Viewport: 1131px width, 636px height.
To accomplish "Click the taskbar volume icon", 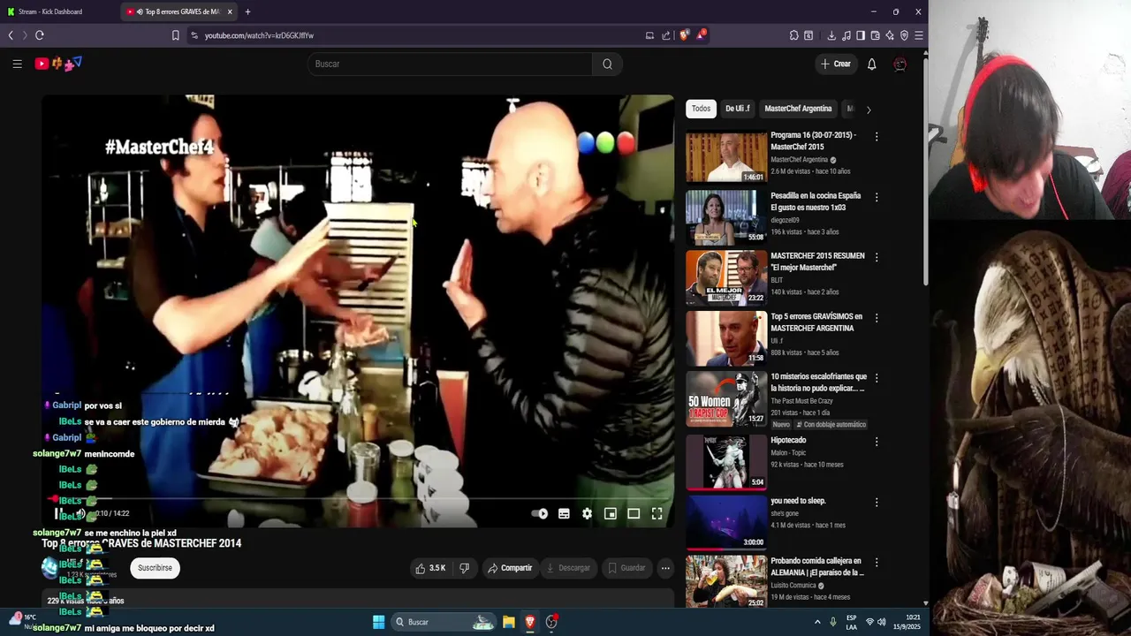I will [881, 622].
